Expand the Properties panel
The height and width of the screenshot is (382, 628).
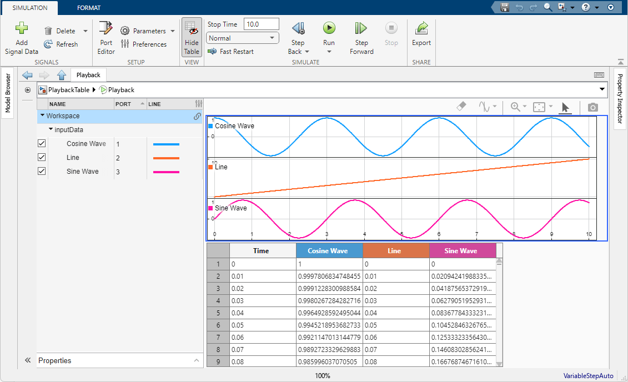196,360
